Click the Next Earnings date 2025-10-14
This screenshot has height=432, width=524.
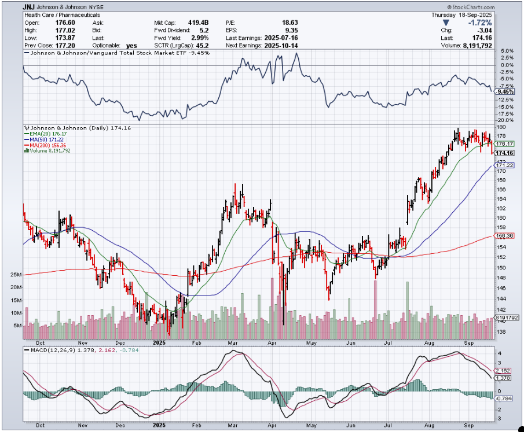(281, 46)
